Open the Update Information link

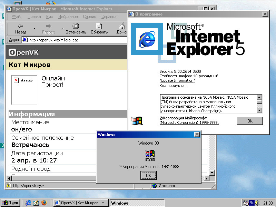point(177,81)
